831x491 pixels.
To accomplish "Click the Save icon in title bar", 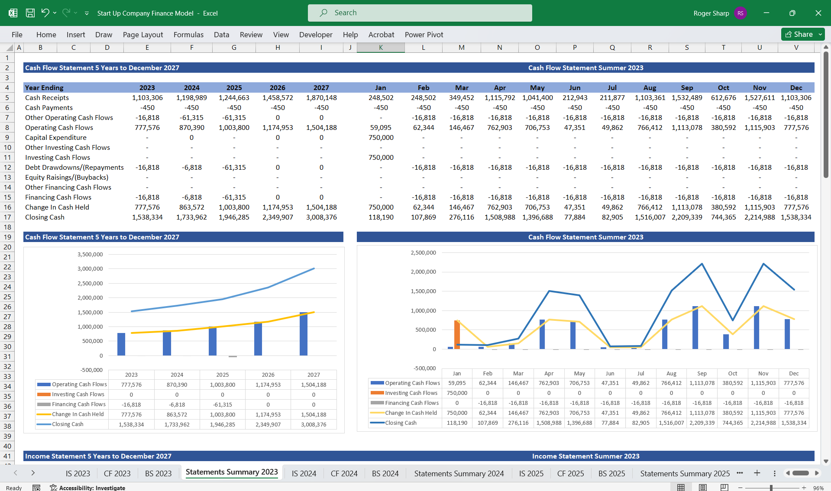I will coord(30,13).
